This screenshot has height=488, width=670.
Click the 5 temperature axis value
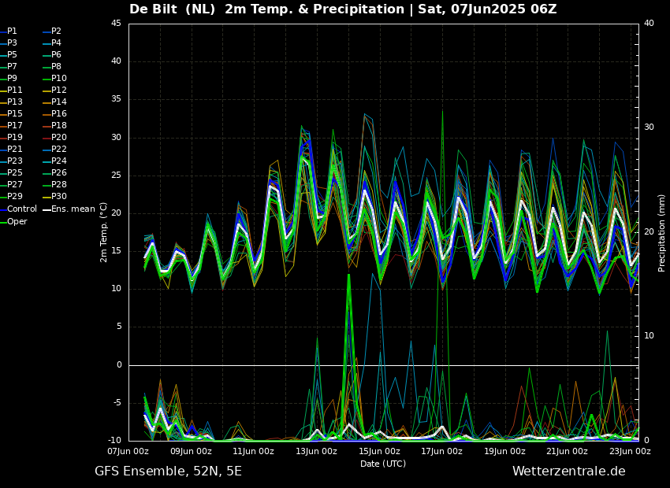[x=119, y=327]
